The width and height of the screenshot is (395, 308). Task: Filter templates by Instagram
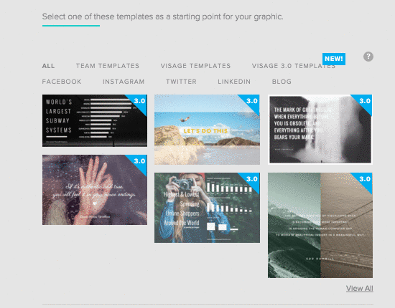coord(124,82)
